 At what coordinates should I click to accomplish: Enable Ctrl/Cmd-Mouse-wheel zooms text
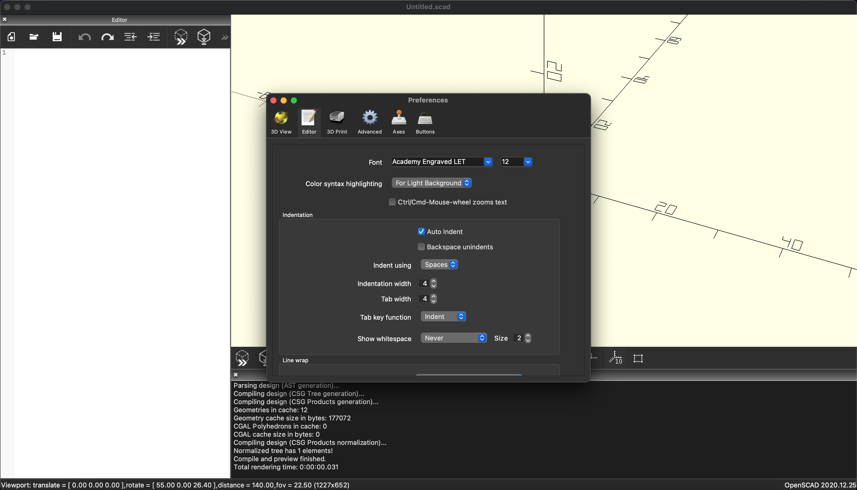392,202
